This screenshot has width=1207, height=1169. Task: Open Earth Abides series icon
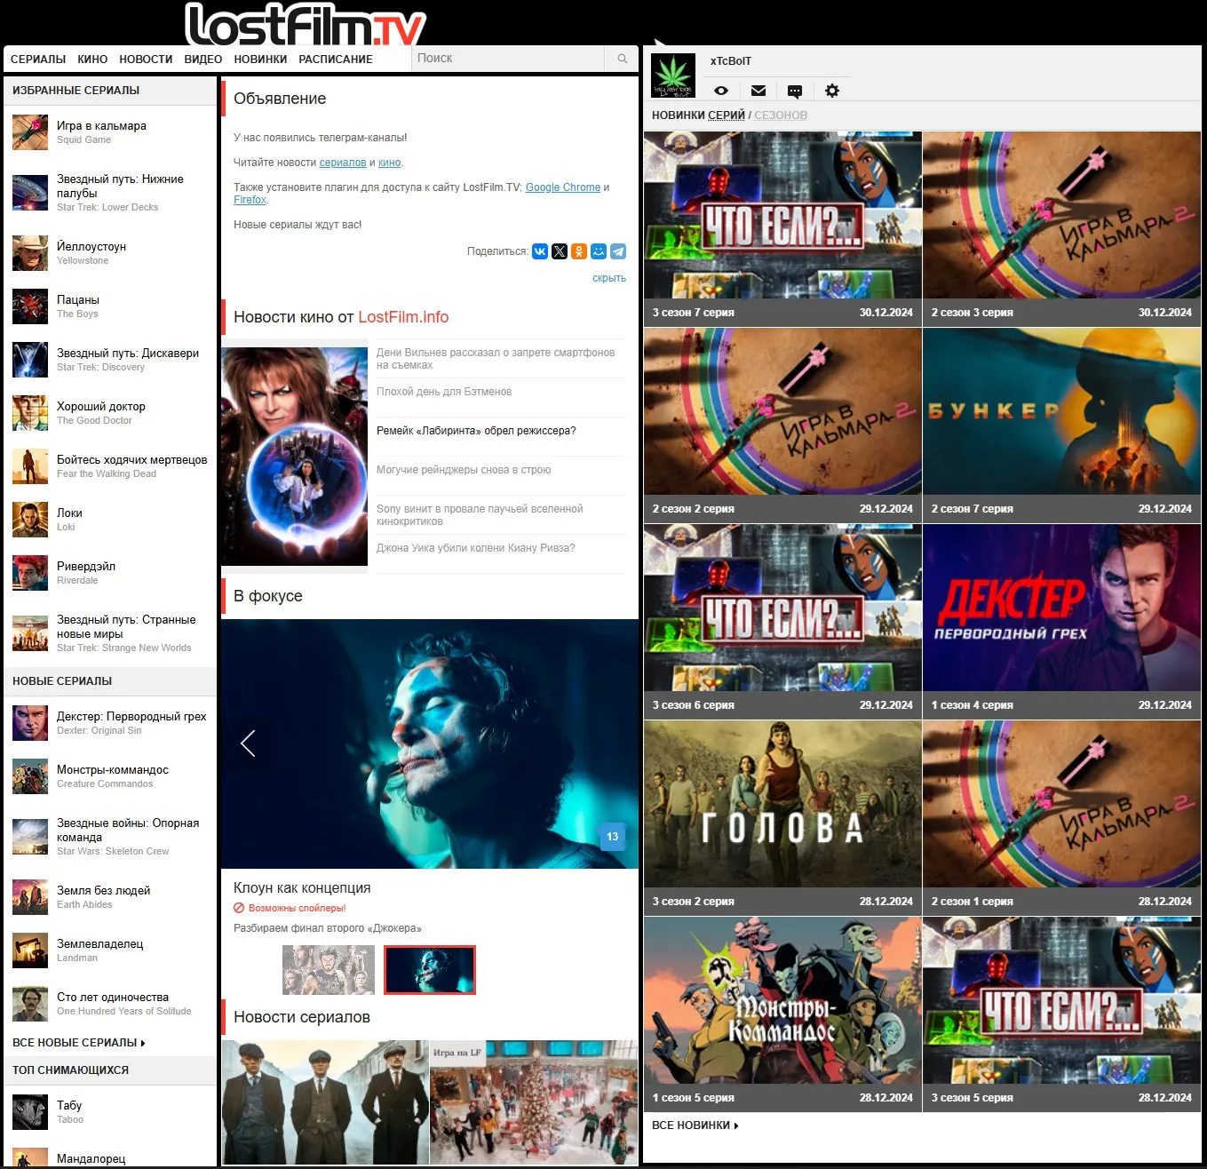point(30,897)
